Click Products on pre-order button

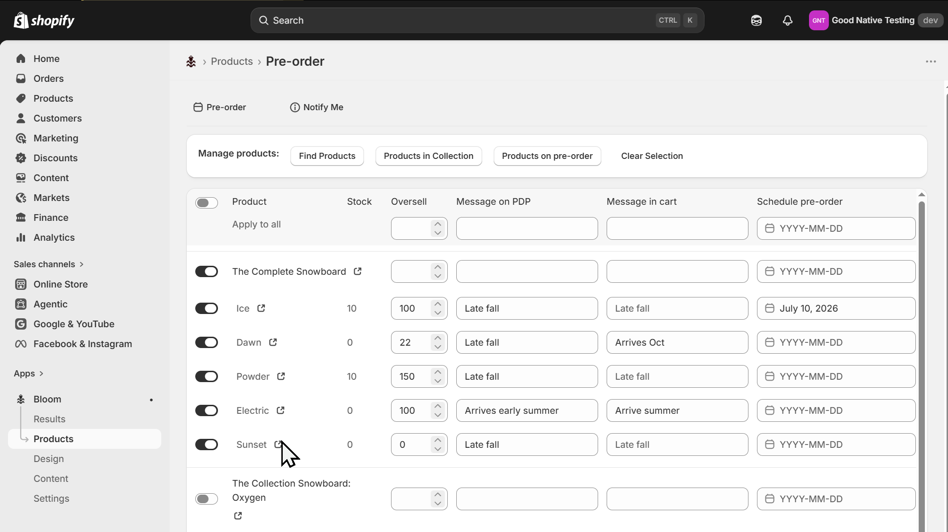547,156
